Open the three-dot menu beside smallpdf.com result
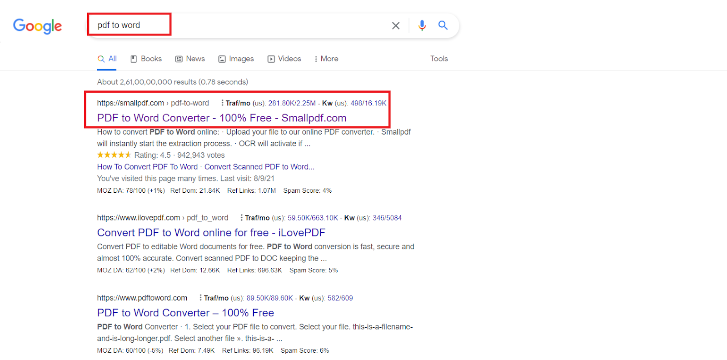 (x=222, y=103)
